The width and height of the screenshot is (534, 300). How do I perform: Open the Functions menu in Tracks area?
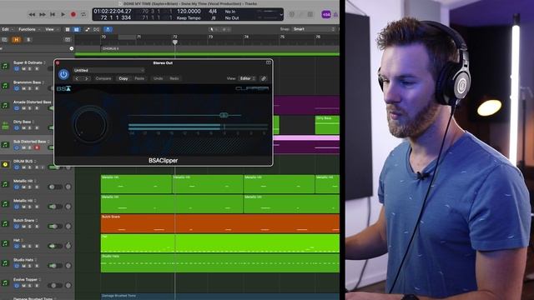coord(29,30)
